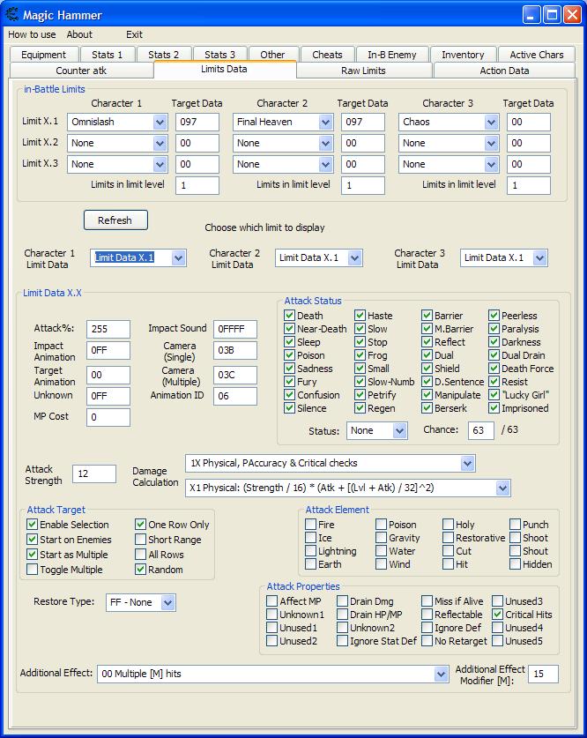The image size is (587, 738).
Task: Click the Exit menu item
Action: tap(134, 34)
